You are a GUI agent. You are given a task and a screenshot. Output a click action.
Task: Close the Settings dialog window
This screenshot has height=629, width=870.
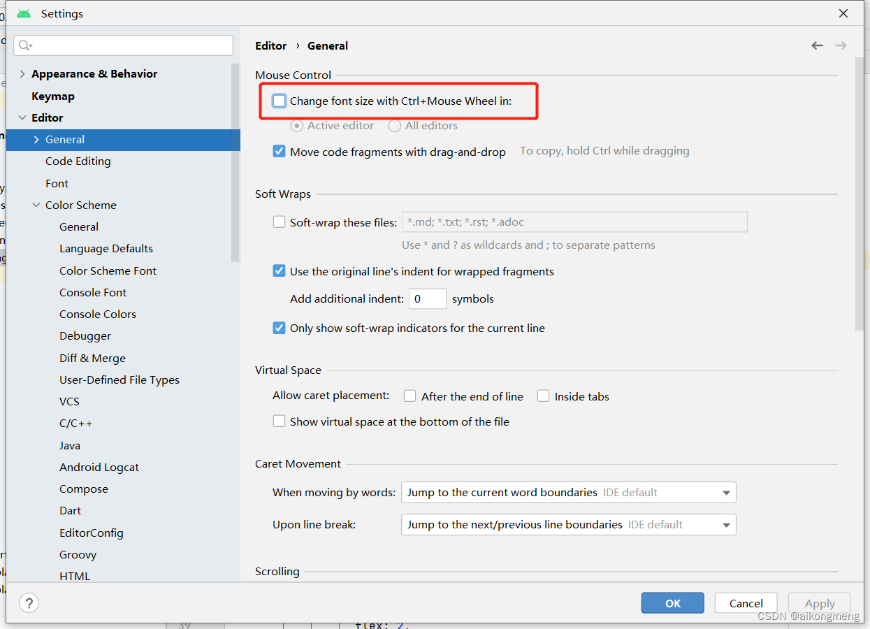(x=843, y=13)
